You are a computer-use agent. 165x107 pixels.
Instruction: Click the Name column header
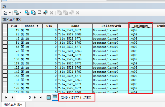[x=75, y=26]
